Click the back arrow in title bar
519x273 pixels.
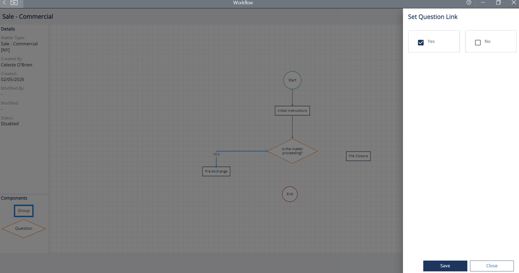coord(4,2)
